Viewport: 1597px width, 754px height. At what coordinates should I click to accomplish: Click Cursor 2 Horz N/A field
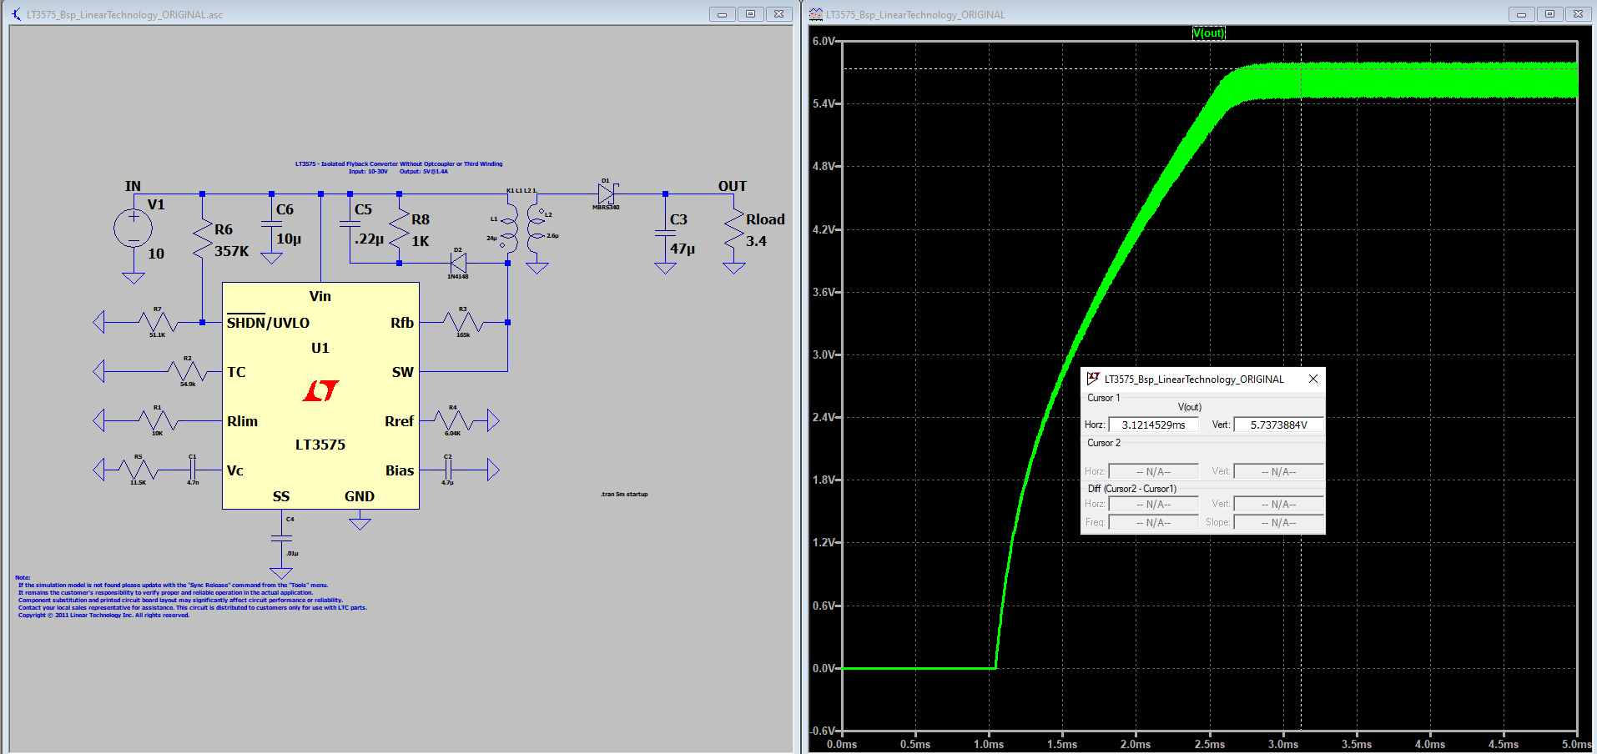coord(1153,471)
